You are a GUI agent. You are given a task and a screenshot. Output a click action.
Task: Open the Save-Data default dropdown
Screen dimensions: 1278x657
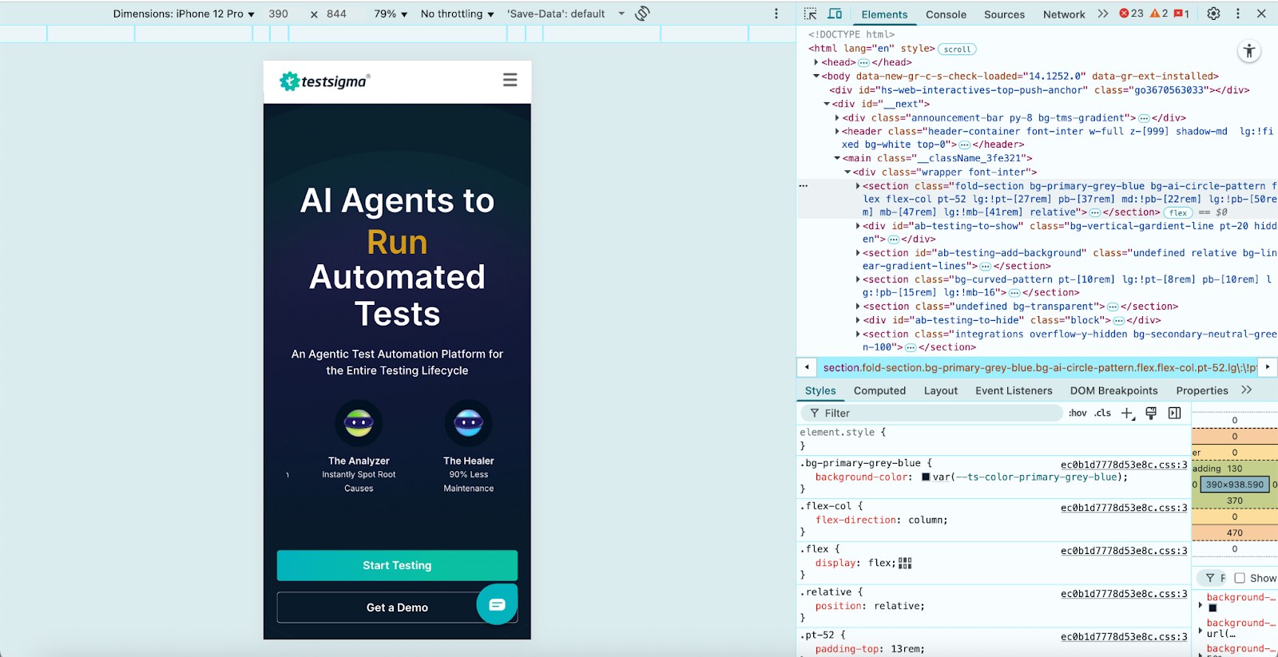[x=566, y=14]
